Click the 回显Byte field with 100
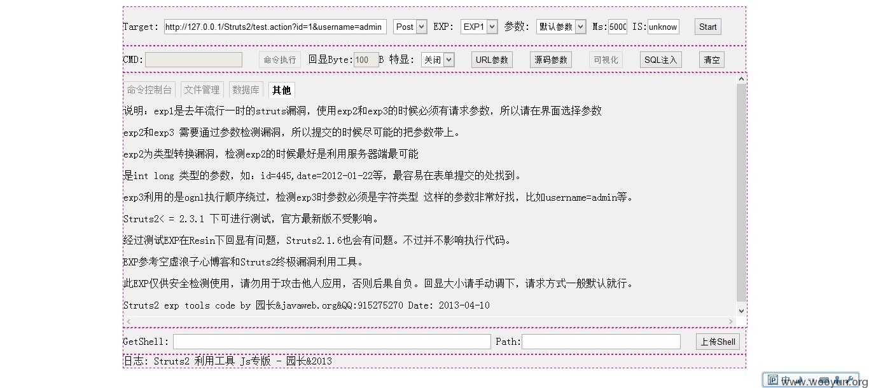The height and width of the screenshot is (388, 869). click(x=366, y=60)
